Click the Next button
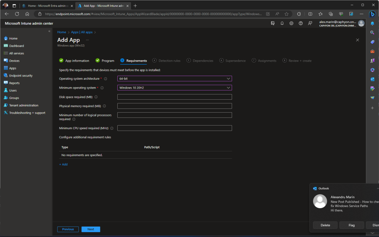 [91, 229]
